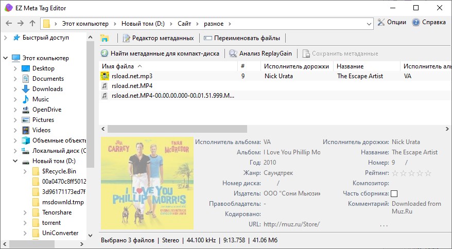The image size is (452, 249).
Task: Edit Альбом field value
Action: point(292,152)
